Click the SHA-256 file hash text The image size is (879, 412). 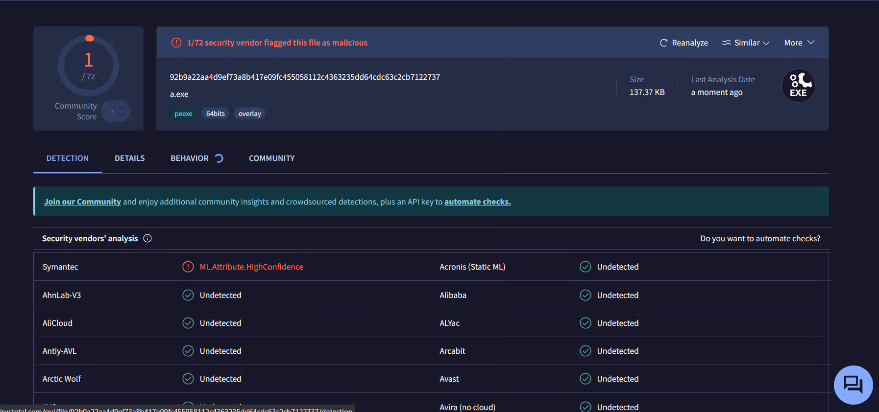click(305, 77)
